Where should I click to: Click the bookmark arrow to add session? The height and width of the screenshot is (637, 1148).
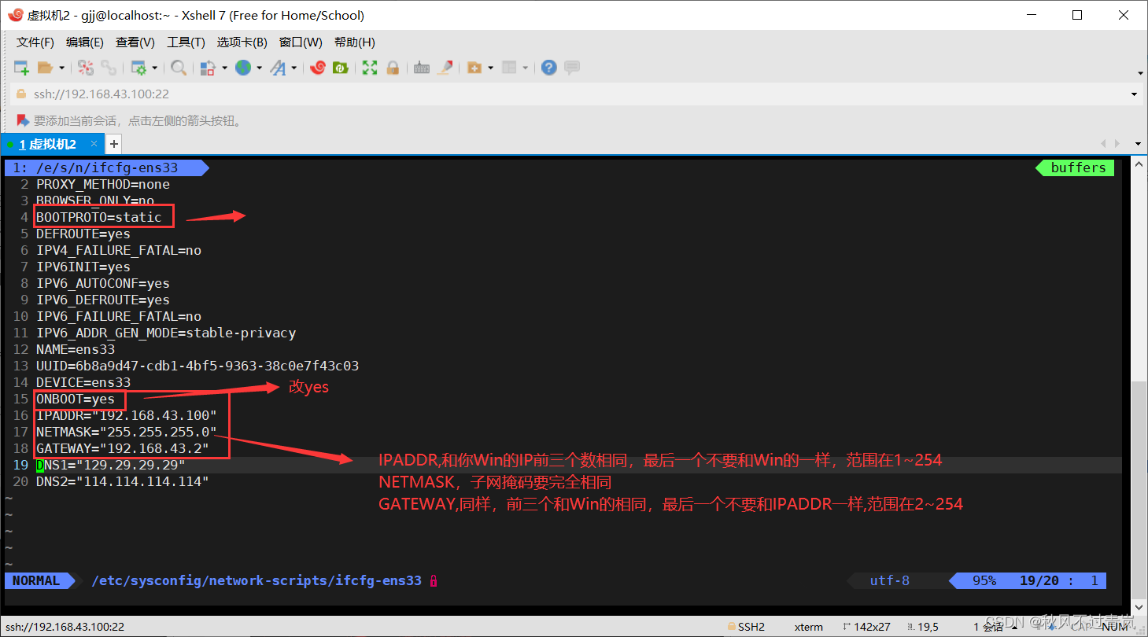pos(23,120)
